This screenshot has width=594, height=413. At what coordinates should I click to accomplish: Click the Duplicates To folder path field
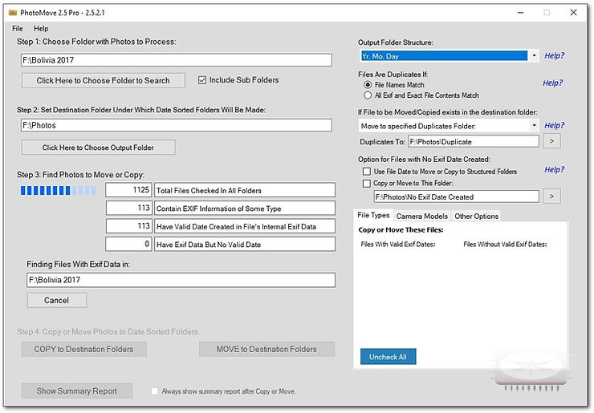[474, 142]
